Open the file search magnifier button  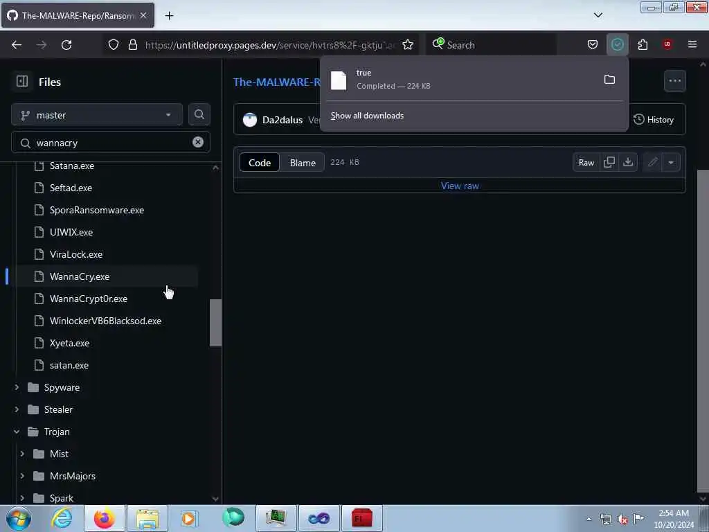199,114
